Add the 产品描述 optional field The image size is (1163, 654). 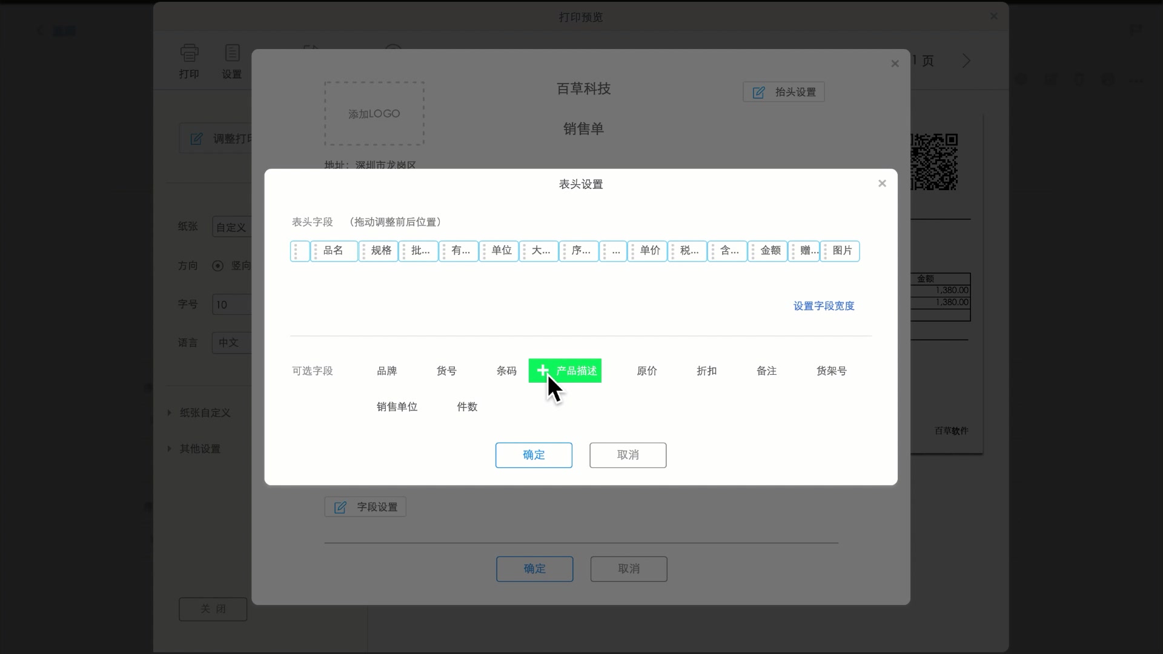565,371
